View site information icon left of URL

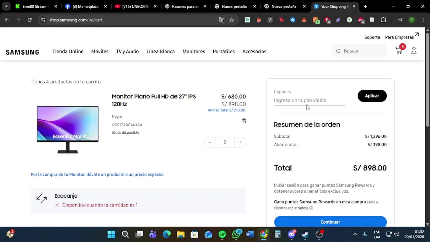(x=43, y=20)
